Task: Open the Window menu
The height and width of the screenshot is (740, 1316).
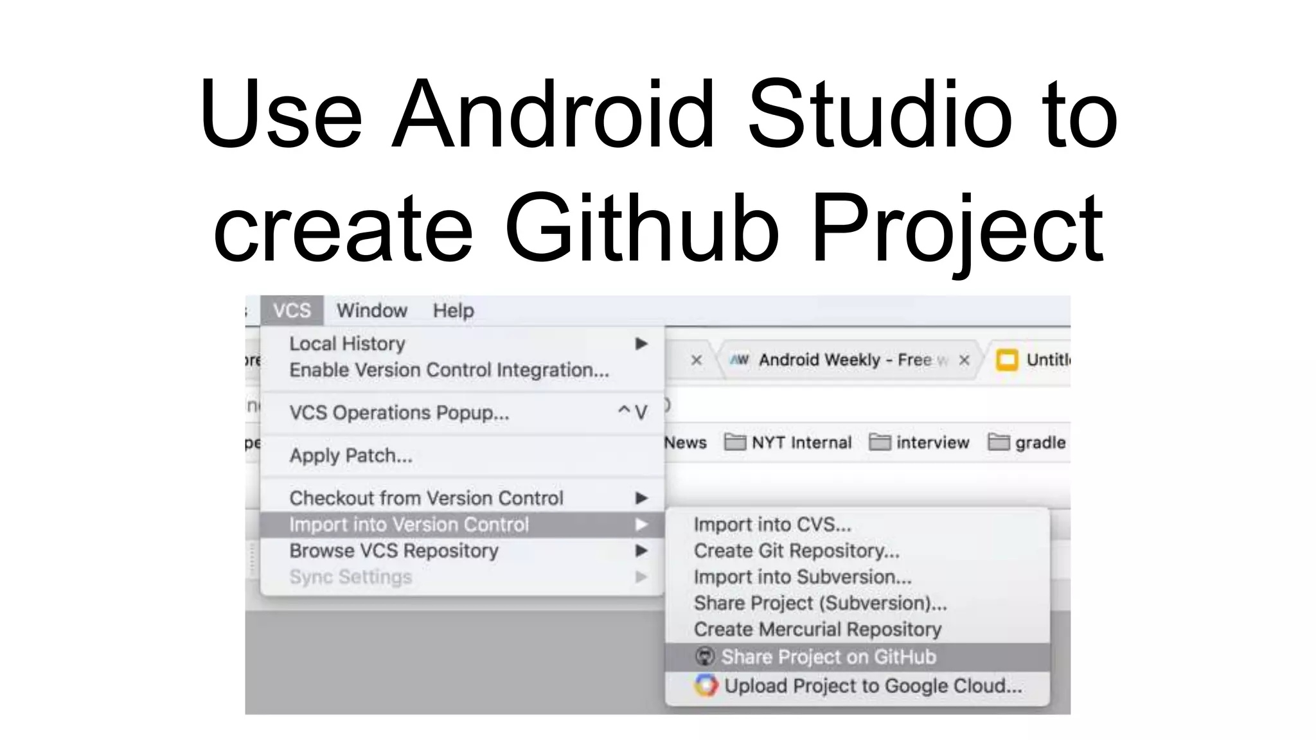Action: pyautogui.click(x=372, y=311)
